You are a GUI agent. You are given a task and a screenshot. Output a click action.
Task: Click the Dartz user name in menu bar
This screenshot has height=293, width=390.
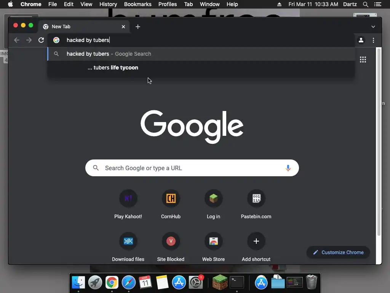click(x=350, y=4)
